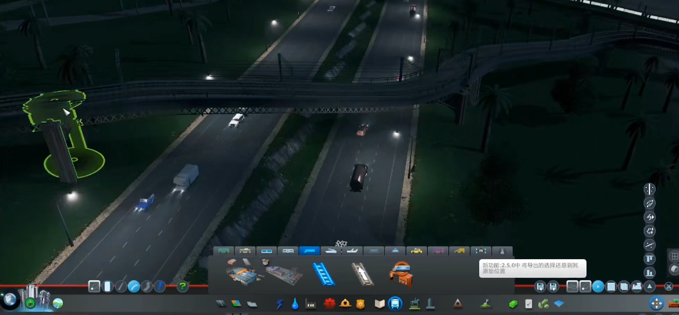679x315 pixels.
Task: Open the Parks statue menu
Action: click(x=414, y=303)
